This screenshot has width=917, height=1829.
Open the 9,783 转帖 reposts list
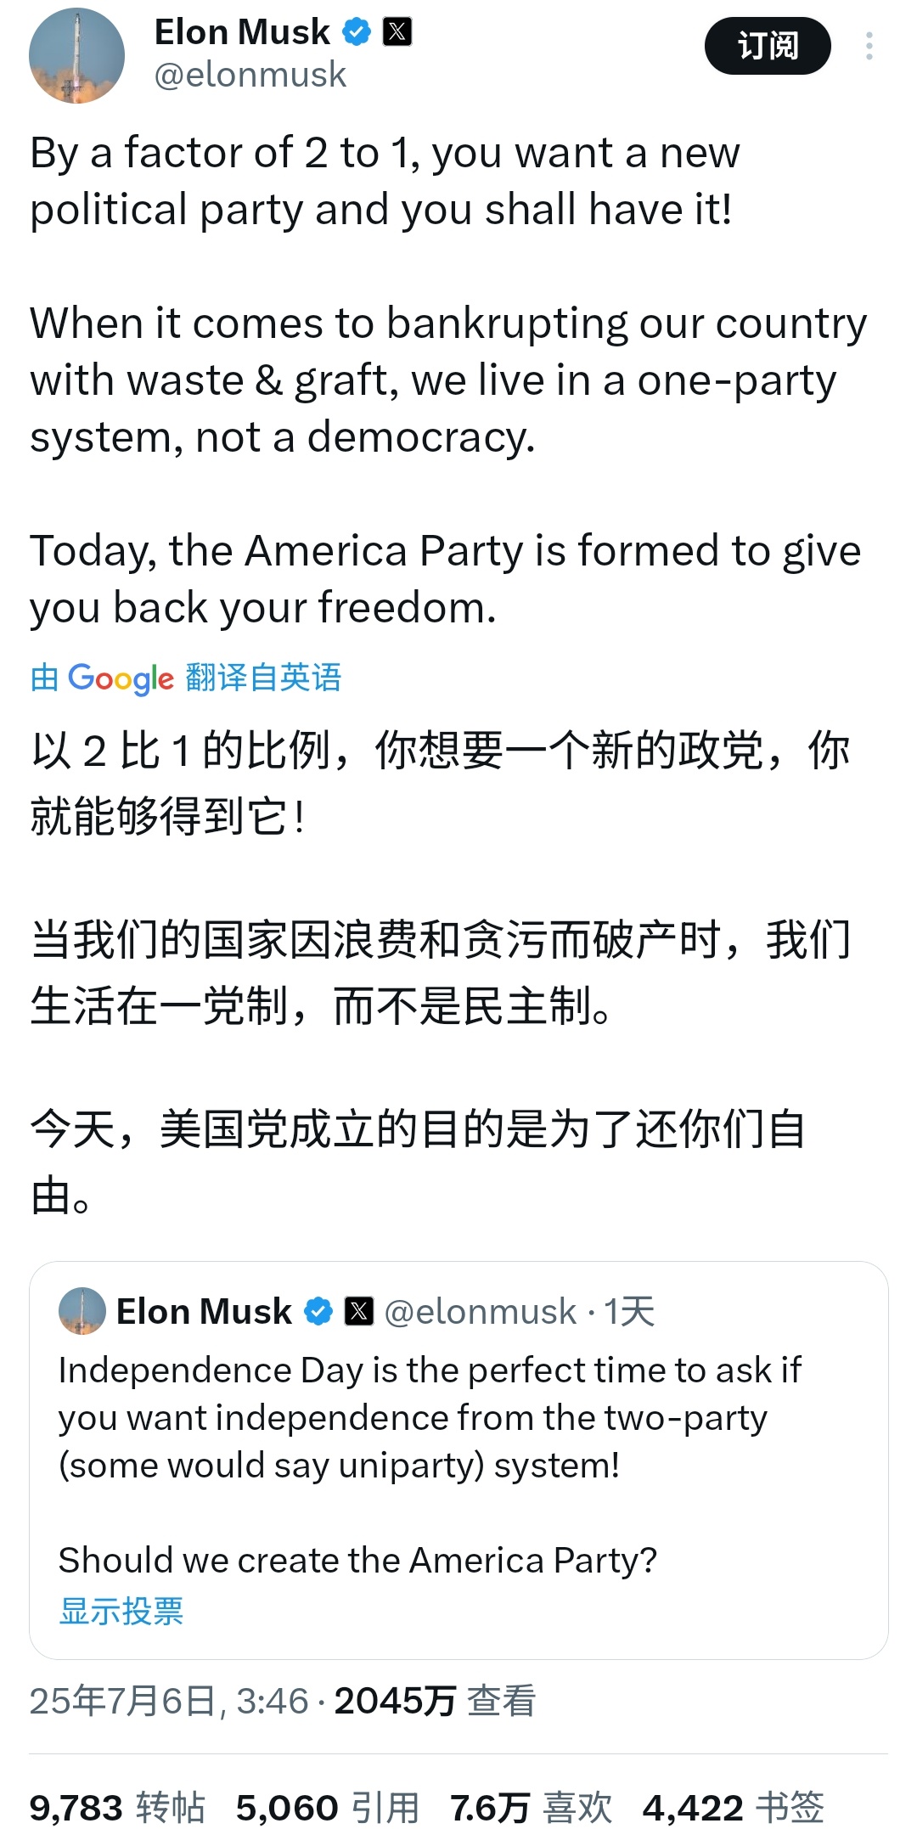[x=117, y=1807]
